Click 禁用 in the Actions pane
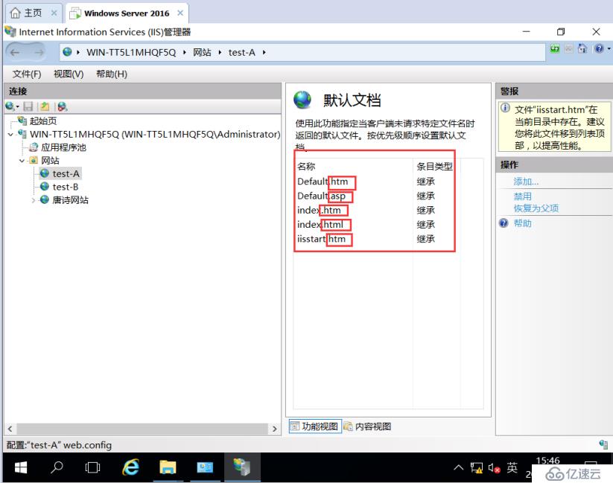This screenshot has width=613, height=483. 522,196
